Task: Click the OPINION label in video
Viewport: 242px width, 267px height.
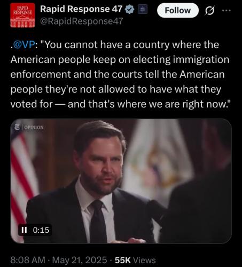Action: (x=34, y=128)
